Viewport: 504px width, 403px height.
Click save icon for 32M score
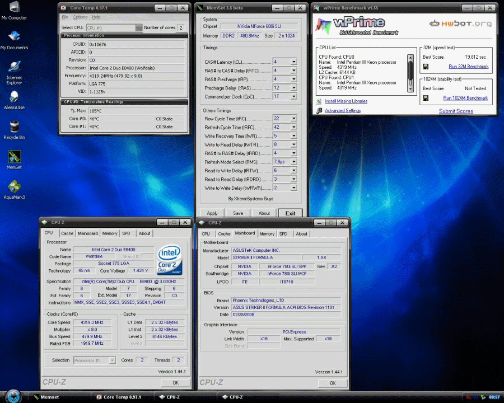pyautogui.click(x=426, y=67)
